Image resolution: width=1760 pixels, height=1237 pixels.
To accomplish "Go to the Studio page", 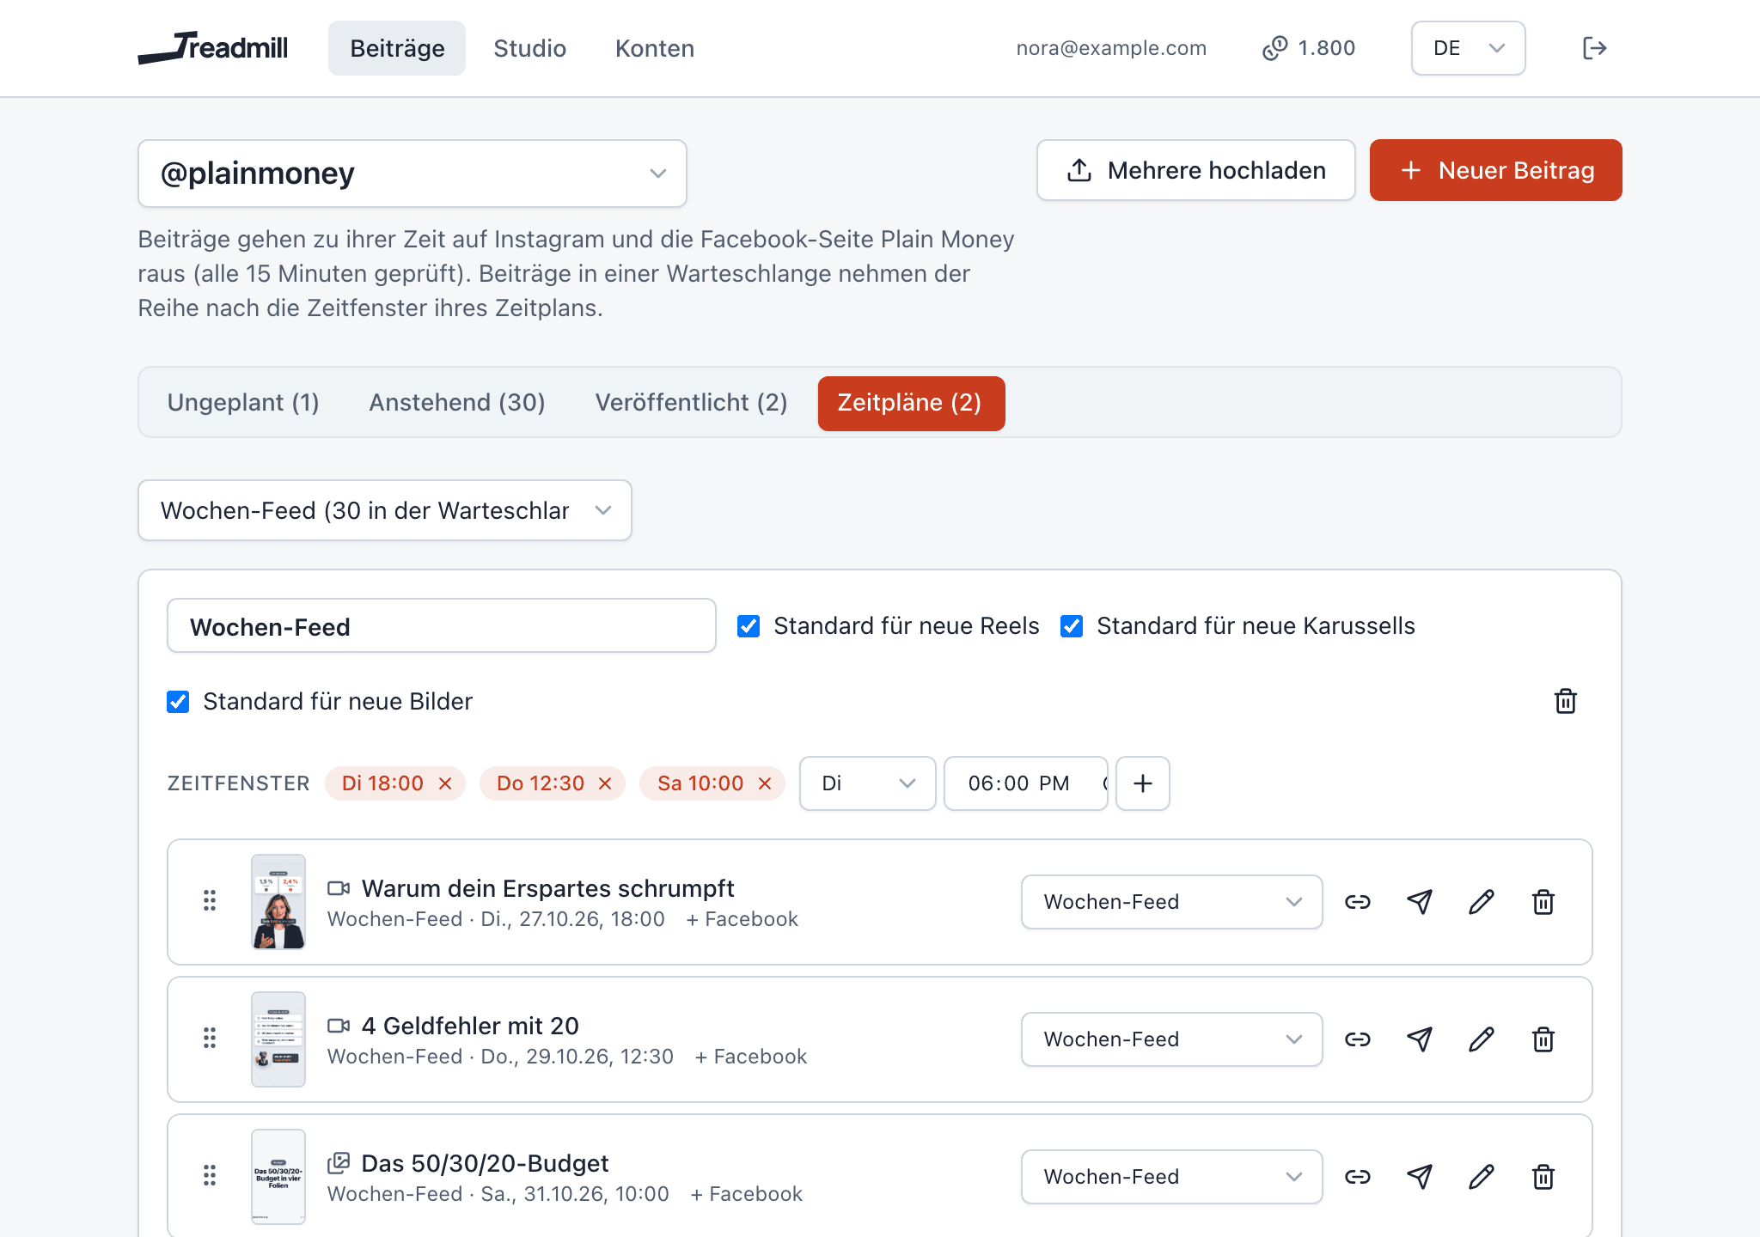I will click(x=529, y=48).
